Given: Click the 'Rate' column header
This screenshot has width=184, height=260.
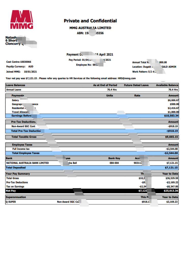Looking at the screenshot, I should 137,95.
